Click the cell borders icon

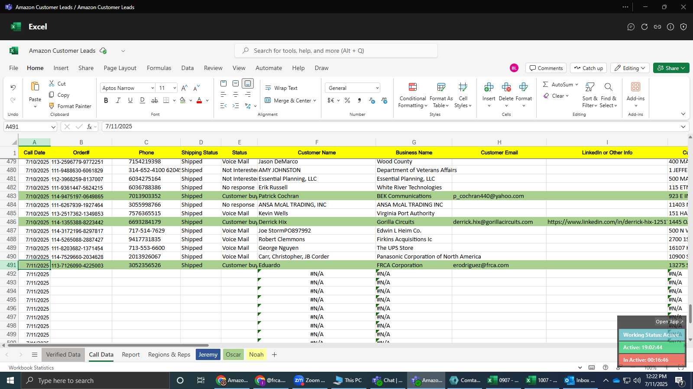point(166,100)
